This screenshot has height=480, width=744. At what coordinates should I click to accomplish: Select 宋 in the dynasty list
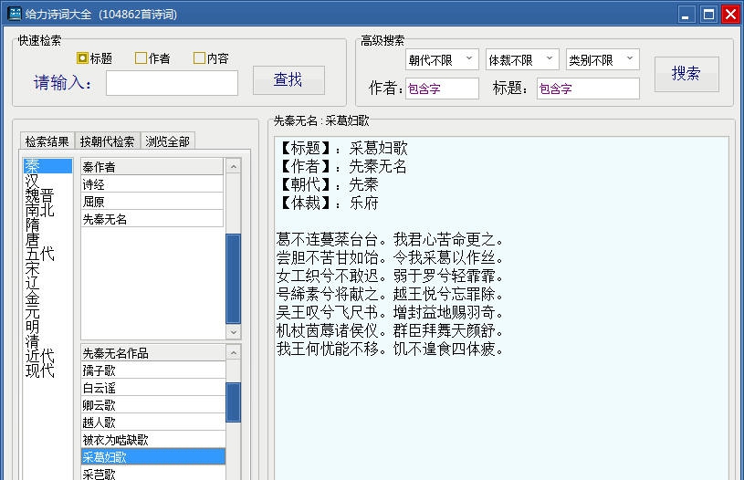[47, 268]
